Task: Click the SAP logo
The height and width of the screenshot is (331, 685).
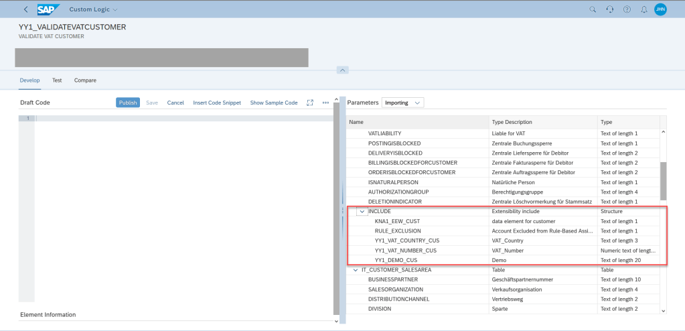Action: [48, 9]
